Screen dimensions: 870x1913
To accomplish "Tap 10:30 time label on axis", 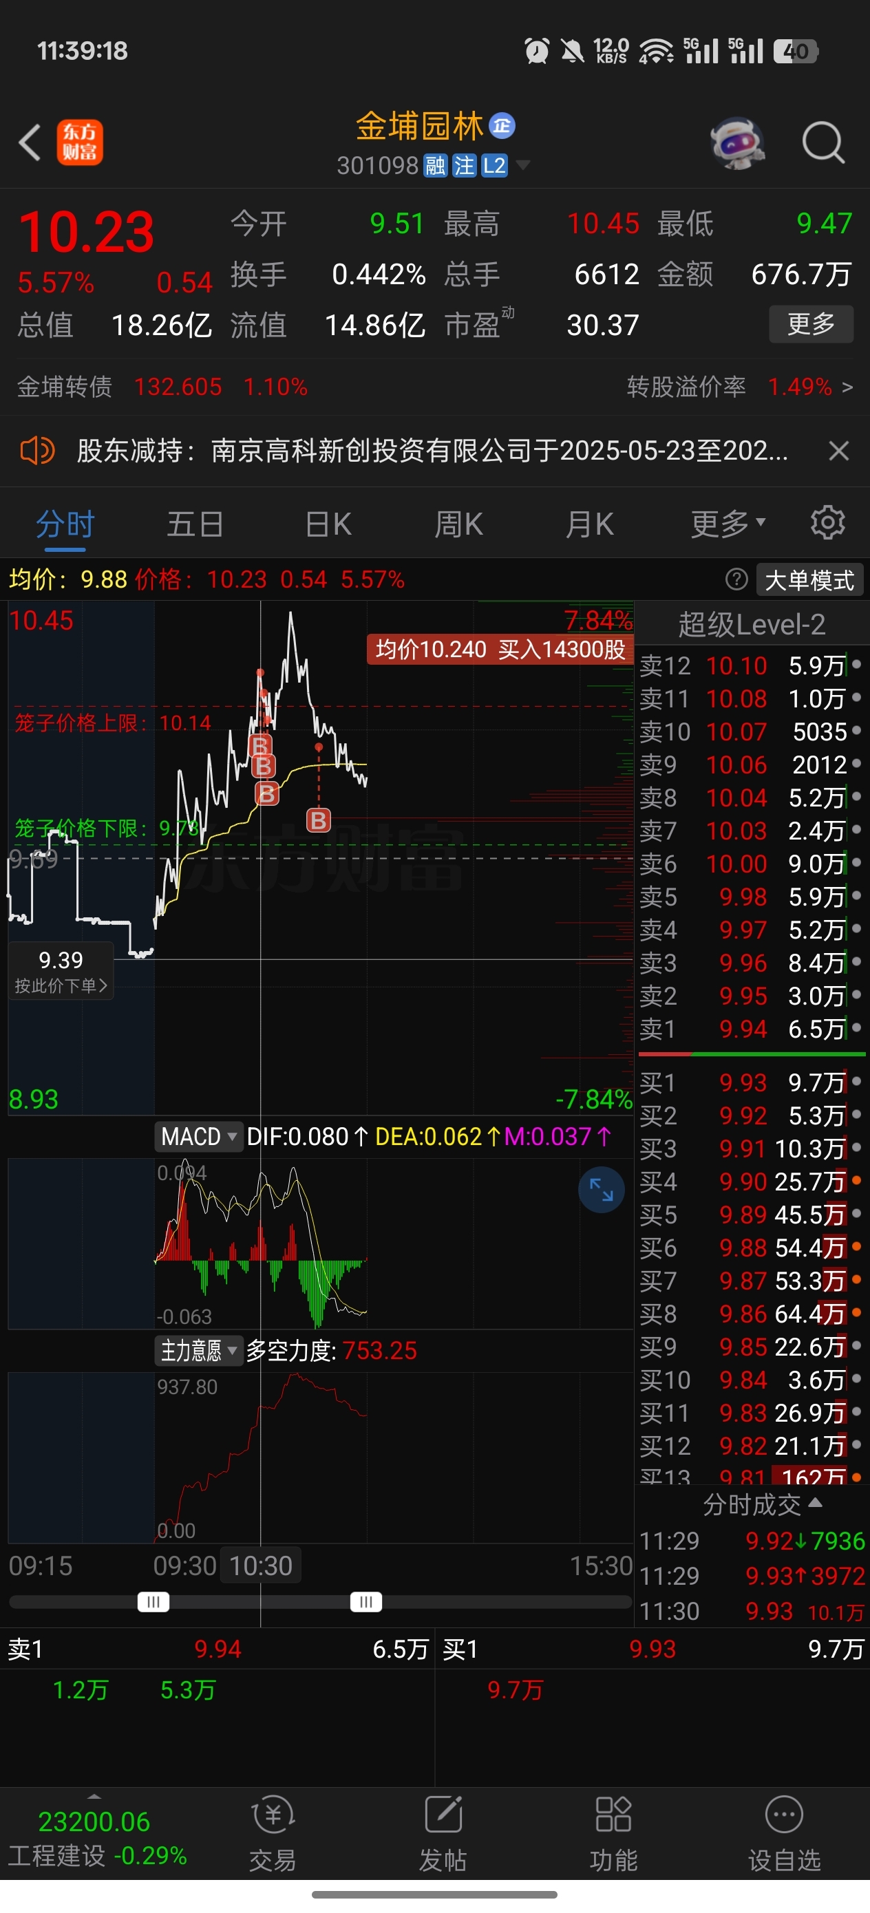I will 261,1565.
